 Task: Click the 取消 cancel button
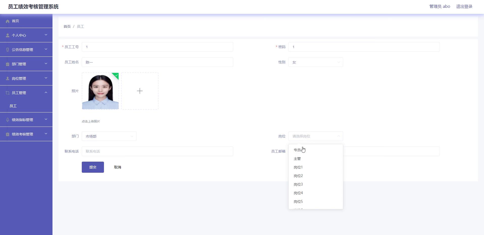click(117, 167)
